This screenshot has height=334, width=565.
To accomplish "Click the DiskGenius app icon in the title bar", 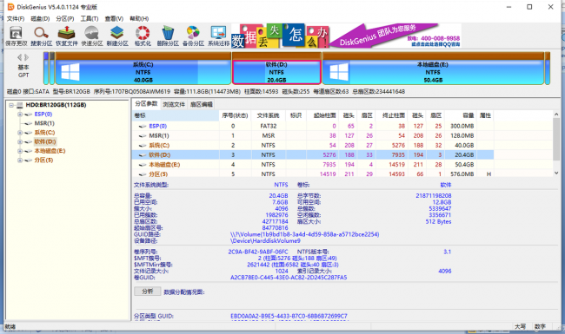I will coord(10,7).
